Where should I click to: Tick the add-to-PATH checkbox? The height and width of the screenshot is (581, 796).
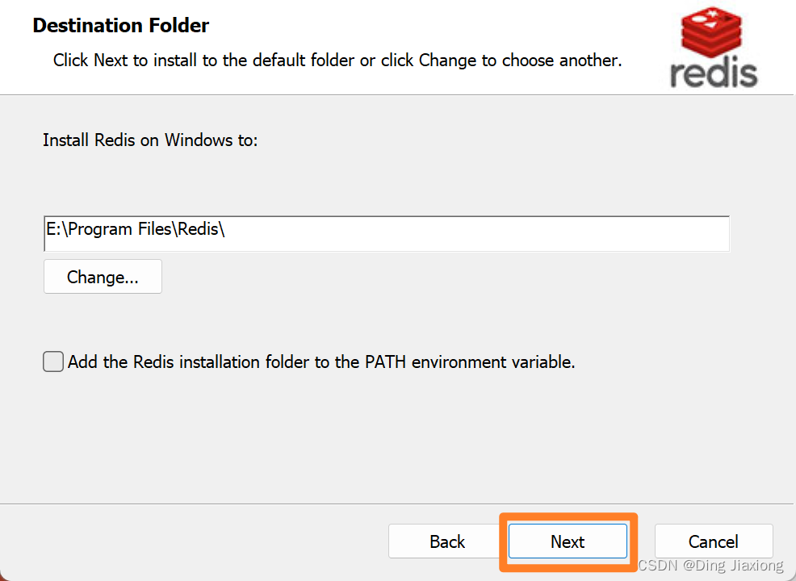click(x=53, y=362)
